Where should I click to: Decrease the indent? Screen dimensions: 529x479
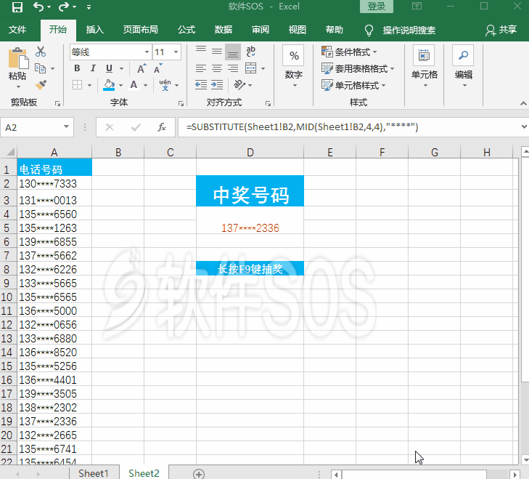(x=201, y=84)
